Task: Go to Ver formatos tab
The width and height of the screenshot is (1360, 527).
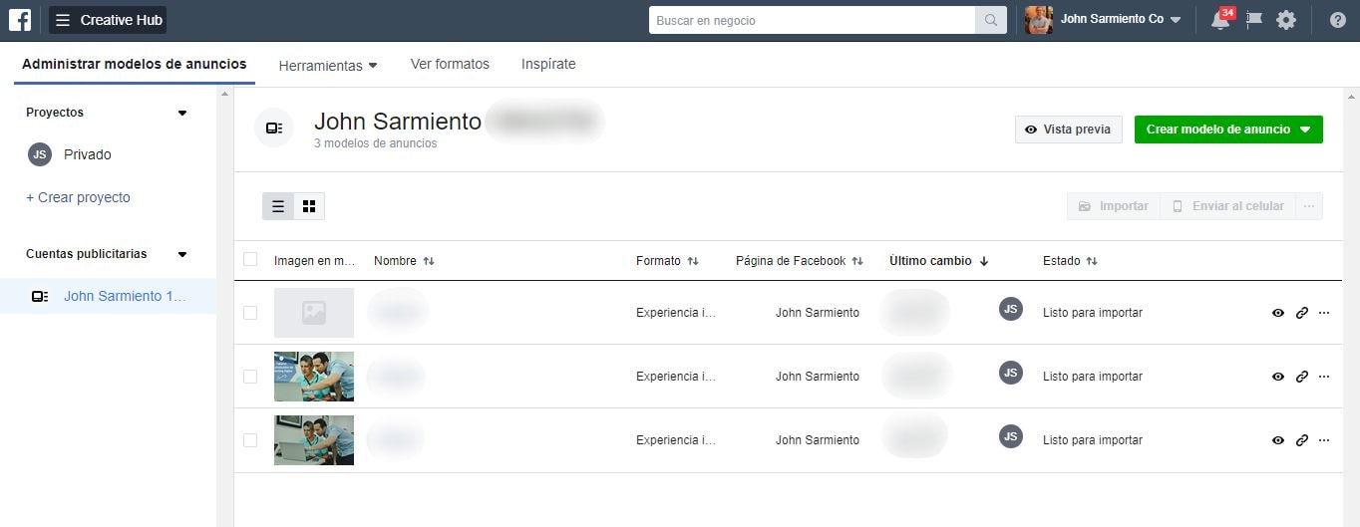Action: coord(450,64)
